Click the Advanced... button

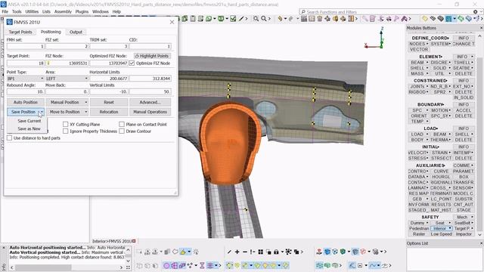(x=150, y=102)
